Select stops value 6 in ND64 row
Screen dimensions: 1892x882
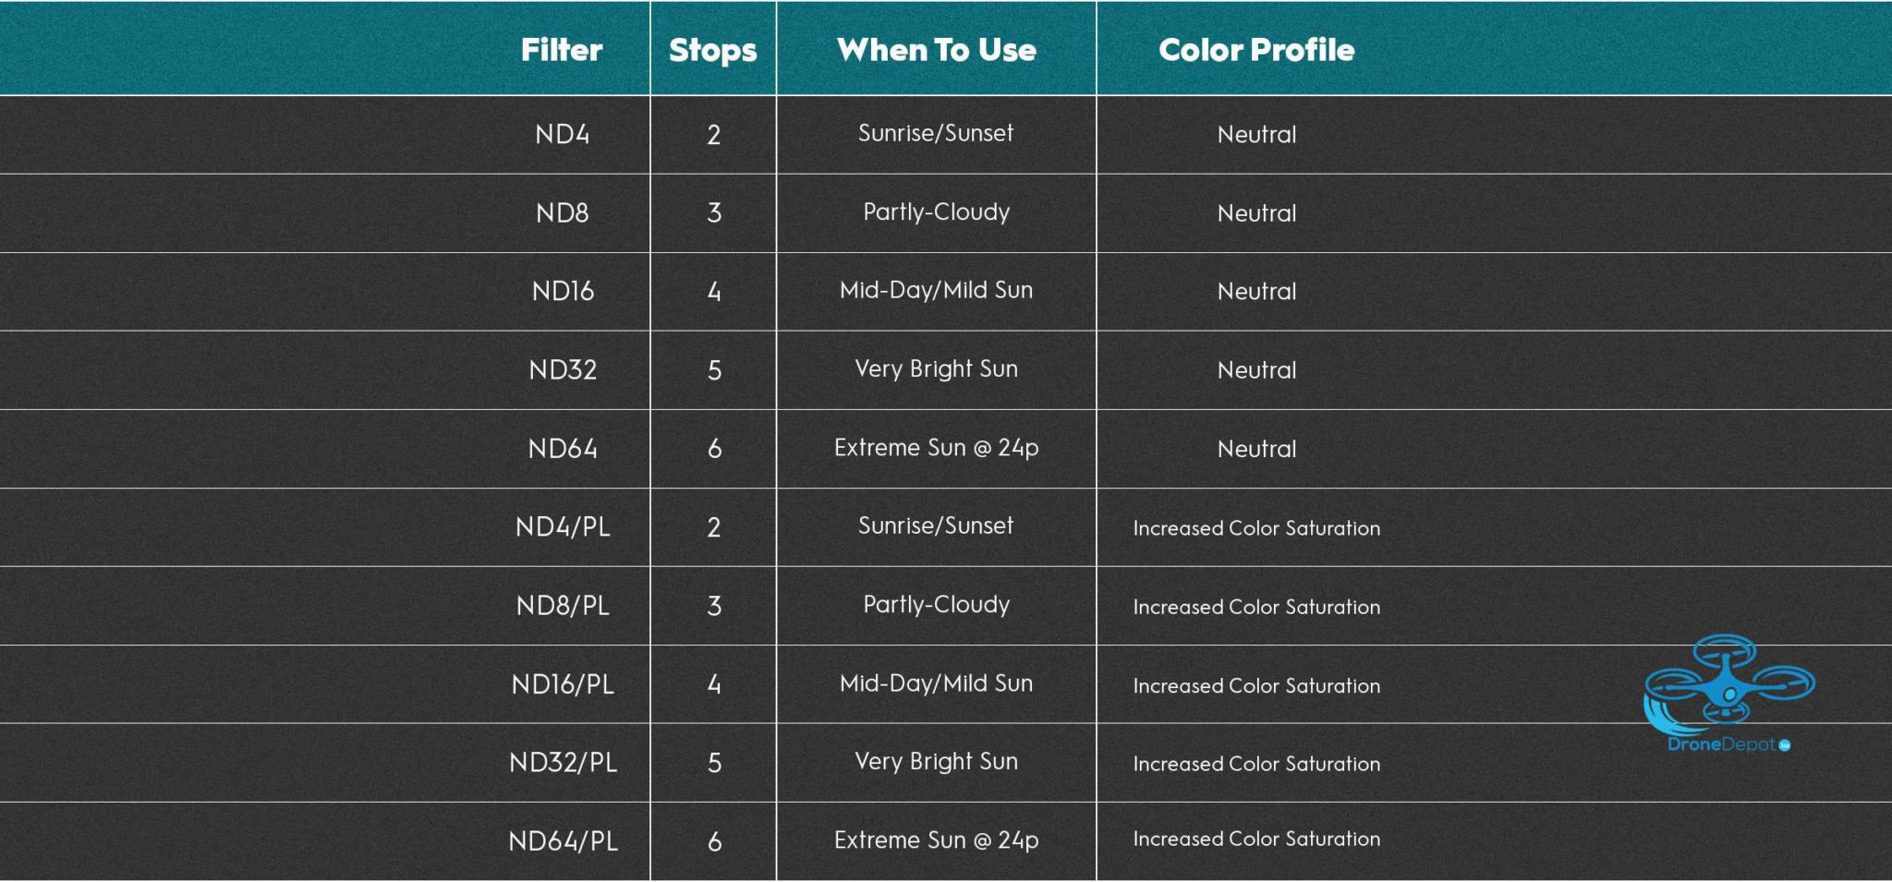[x=714, y=449]
